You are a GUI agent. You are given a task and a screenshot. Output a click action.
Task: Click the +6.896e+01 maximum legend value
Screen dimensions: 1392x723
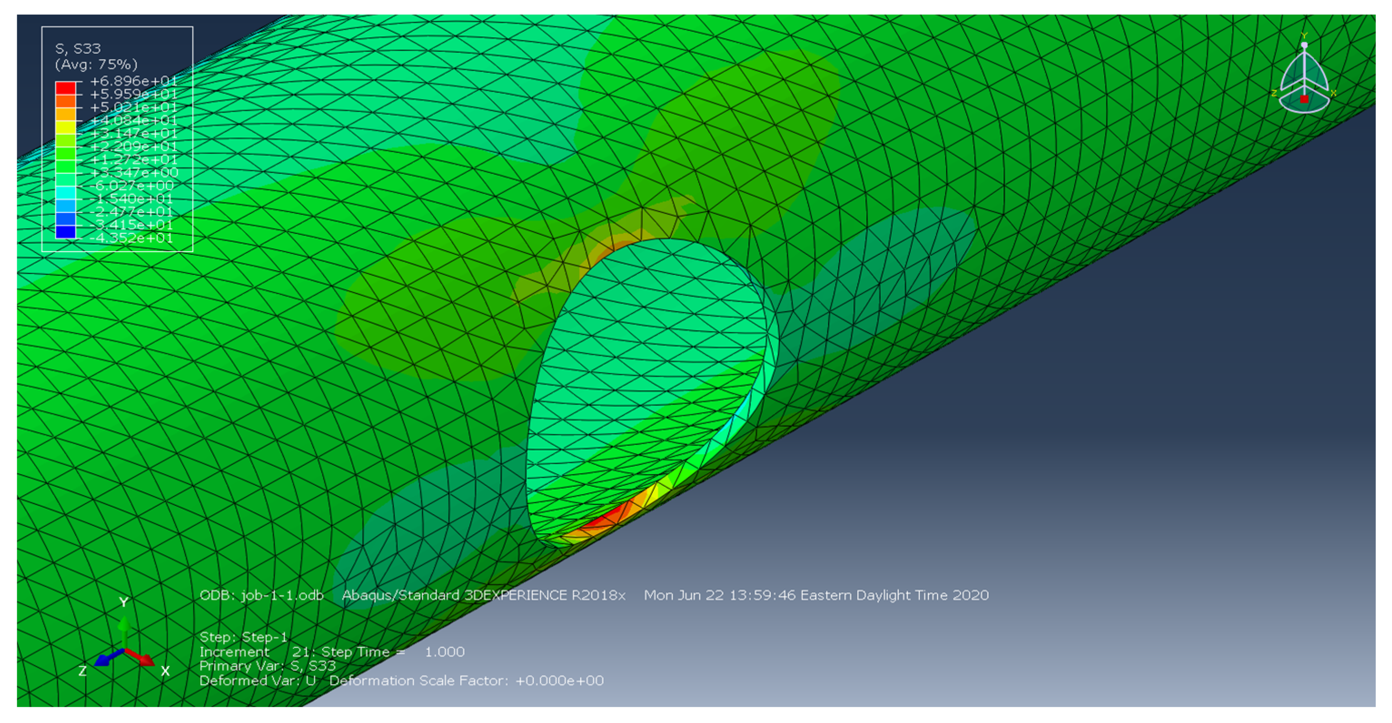click(133, 81)
